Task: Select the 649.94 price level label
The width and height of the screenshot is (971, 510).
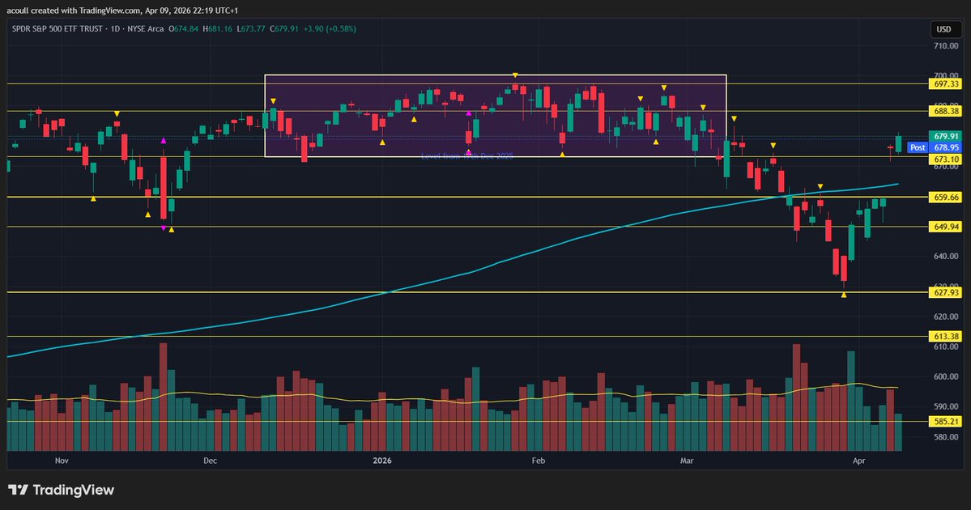Action: (x=946, y=227)
